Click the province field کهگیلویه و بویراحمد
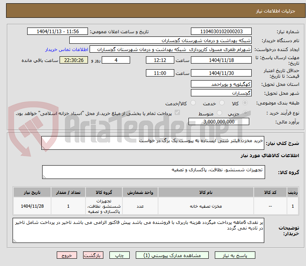 pos(221,84)
